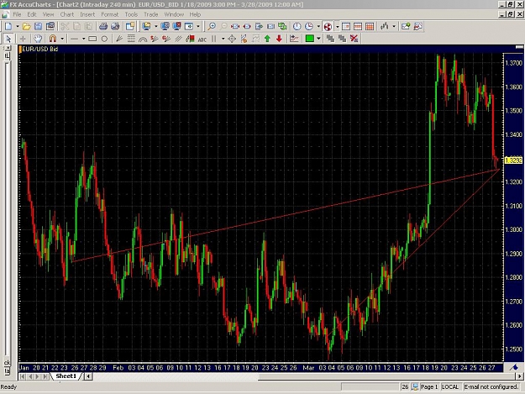Select the magnet snap tool
This screenshot has width=525, height=394.
53,39
